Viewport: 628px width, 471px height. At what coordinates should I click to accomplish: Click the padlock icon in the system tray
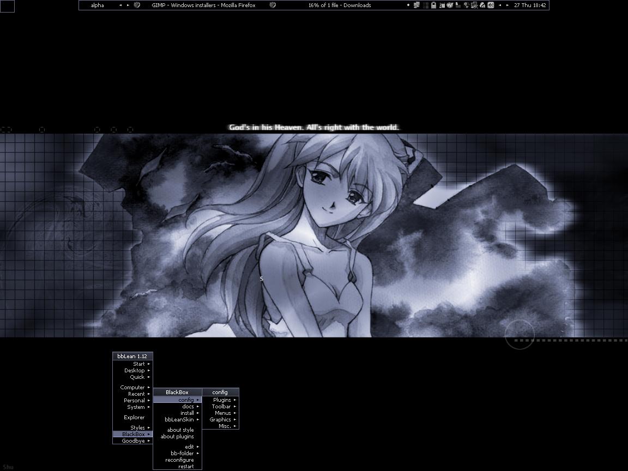click(433, 5)
